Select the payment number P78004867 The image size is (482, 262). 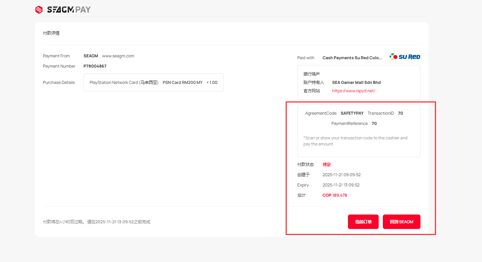(x=95, y=66)
